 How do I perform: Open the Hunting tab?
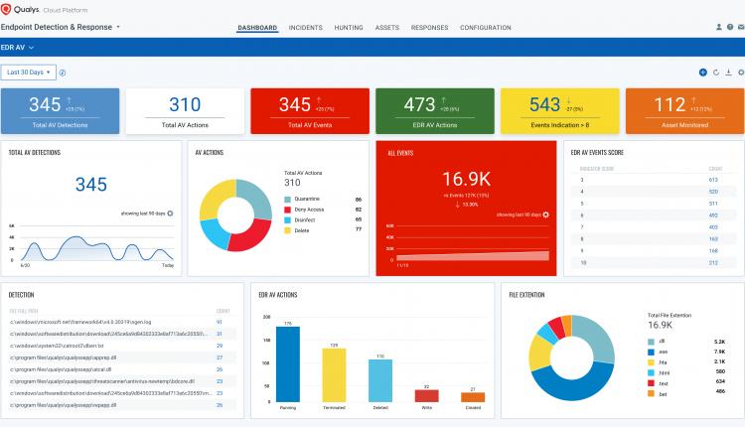(x=349, y=28)
